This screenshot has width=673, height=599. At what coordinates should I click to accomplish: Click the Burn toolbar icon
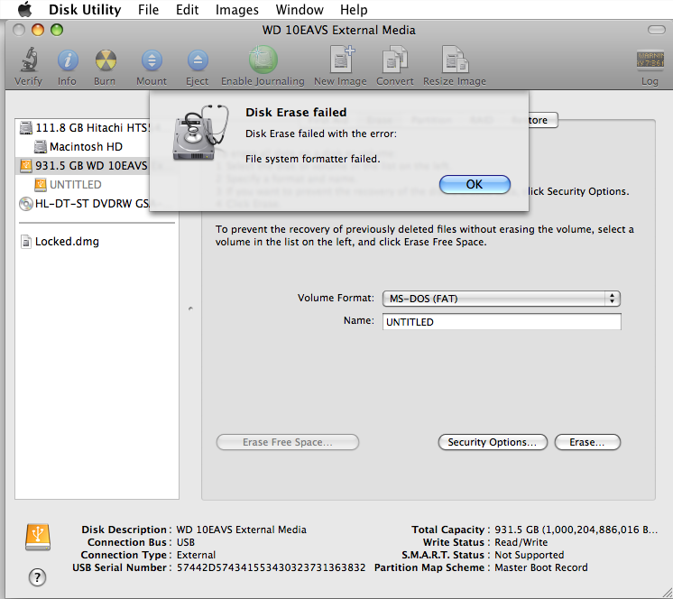click(106, 60)
